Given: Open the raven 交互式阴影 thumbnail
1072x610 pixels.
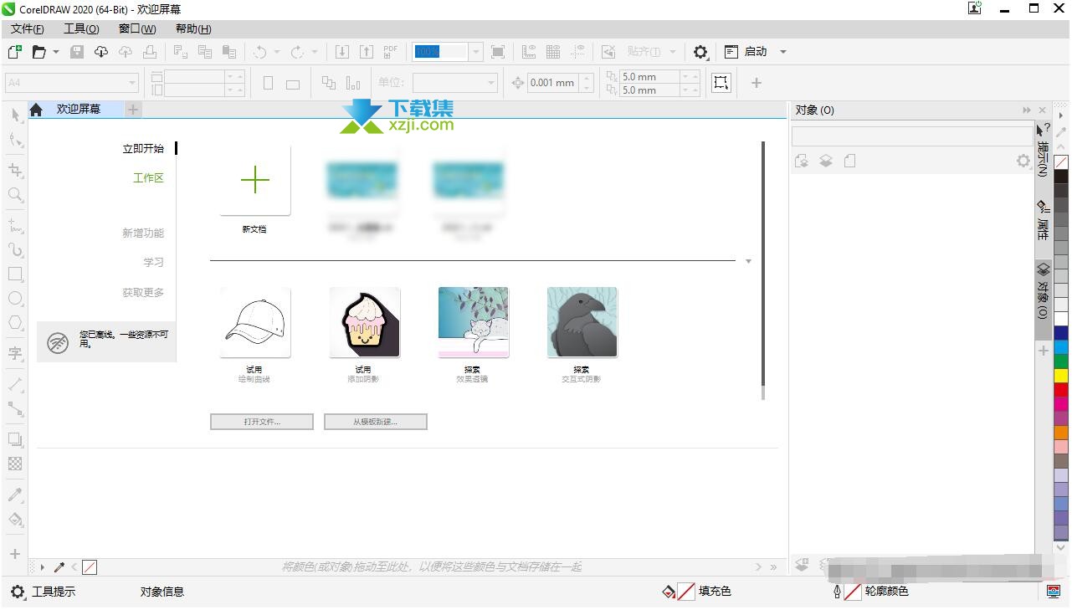Looking at the screenshot, I should coord(582,322).
